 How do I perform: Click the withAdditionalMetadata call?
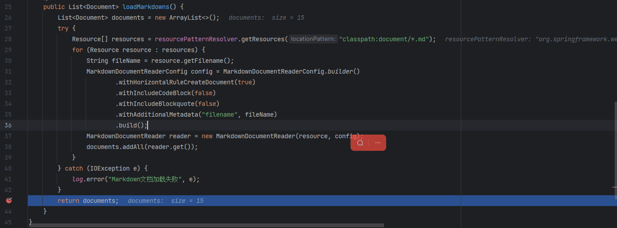(158, 114)
